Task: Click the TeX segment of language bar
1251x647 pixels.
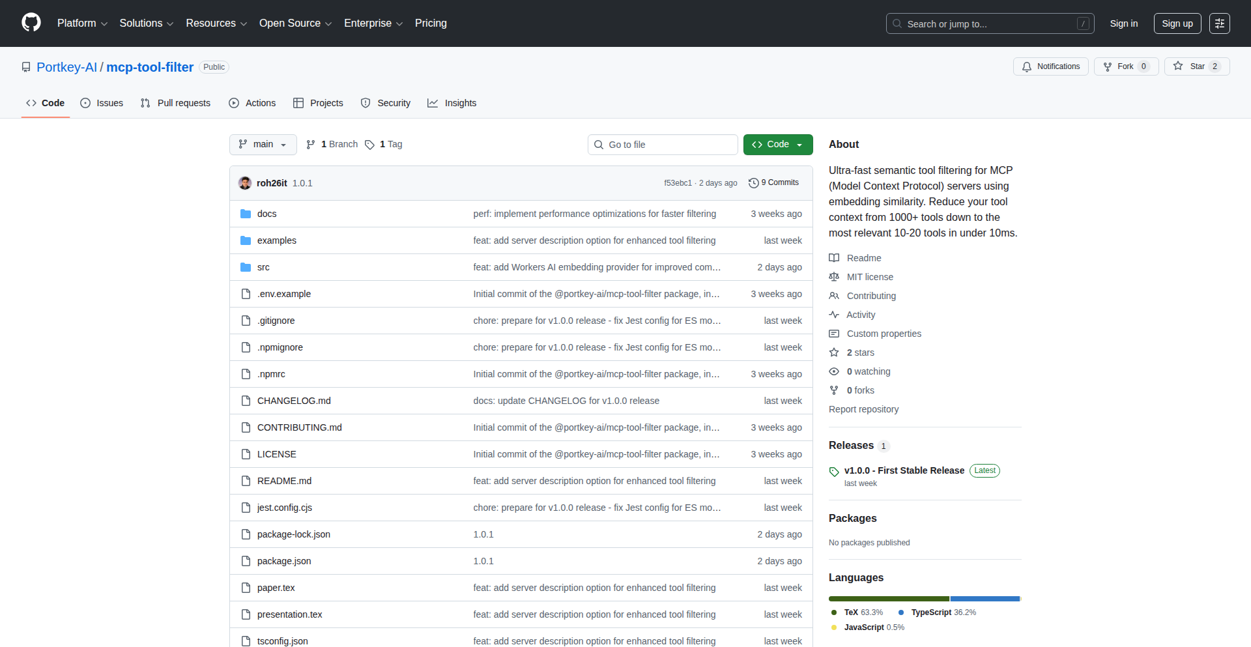Action: 888,599
